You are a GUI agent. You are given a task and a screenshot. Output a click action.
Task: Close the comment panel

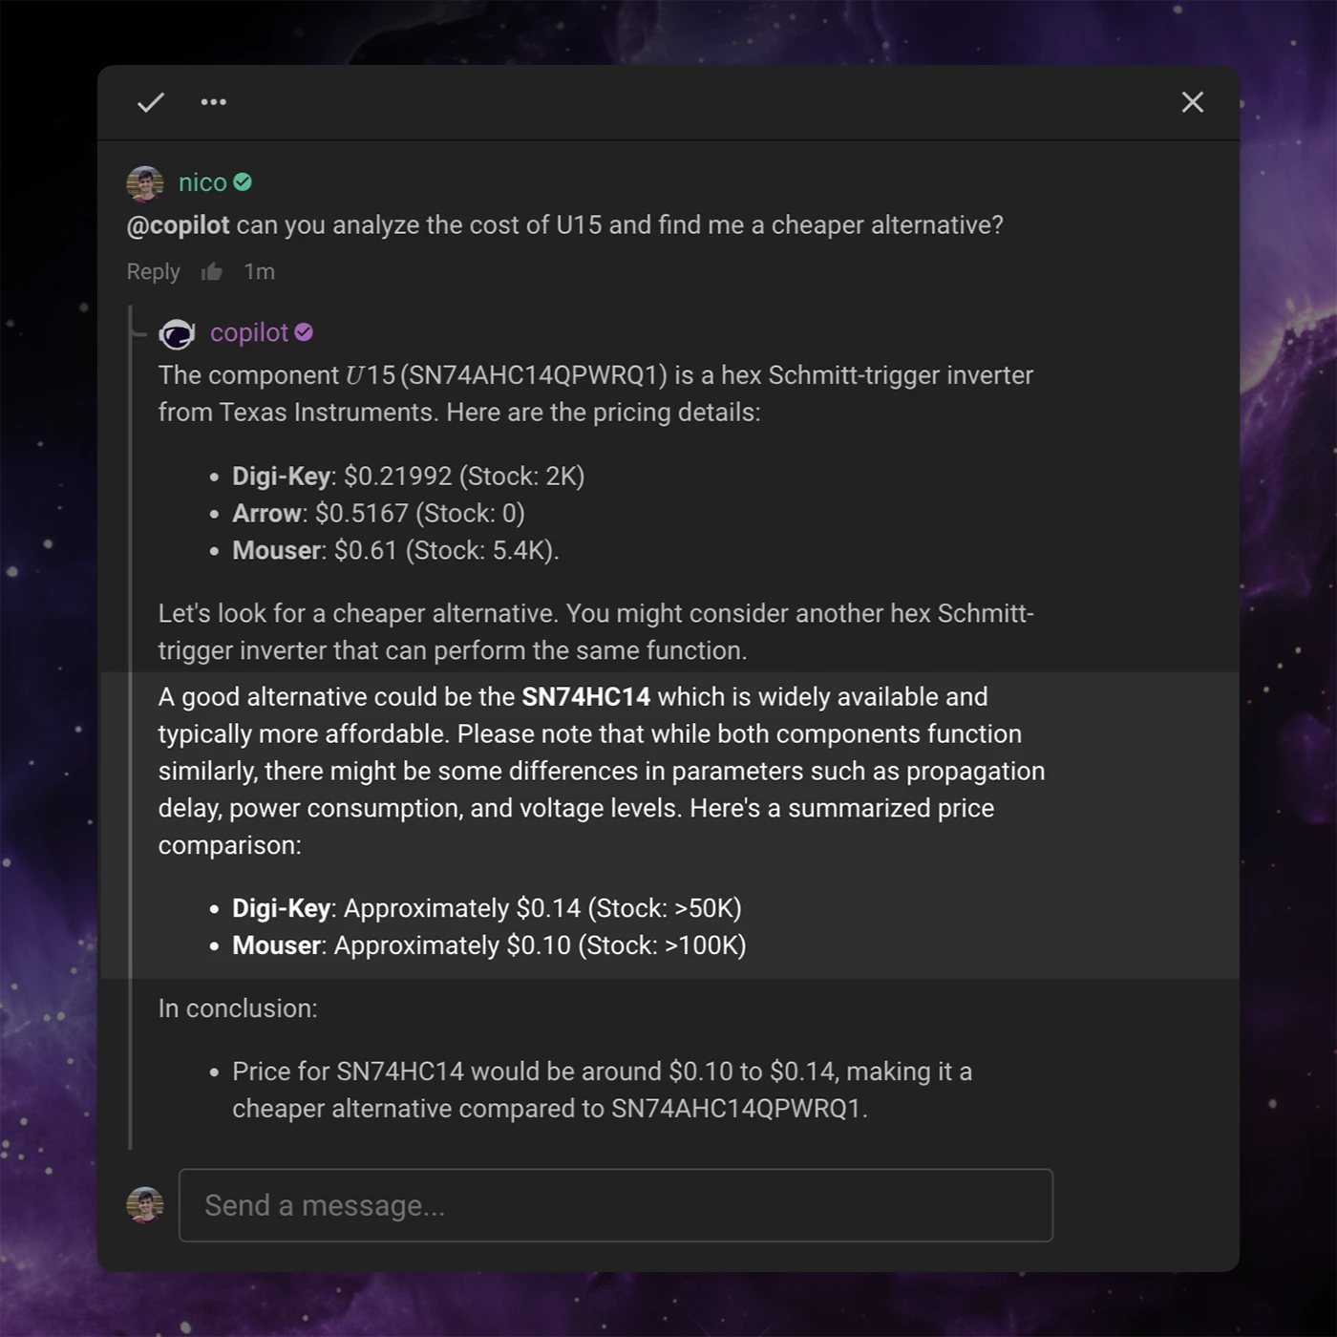click(1192, 102)
